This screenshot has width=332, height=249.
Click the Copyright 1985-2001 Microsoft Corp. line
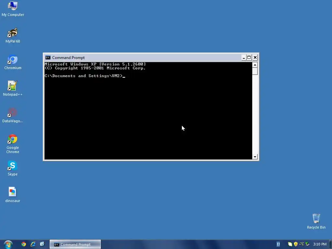click(x=95, y=68)
